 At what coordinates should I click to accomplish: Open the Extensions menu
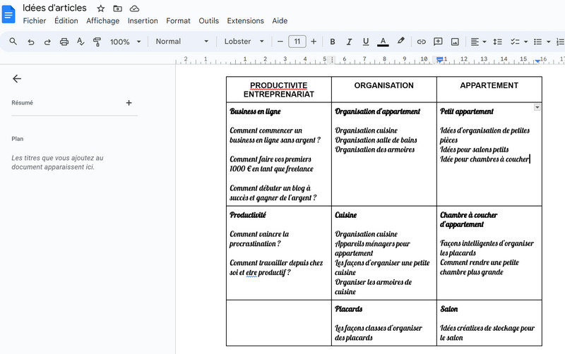[245, 21]
